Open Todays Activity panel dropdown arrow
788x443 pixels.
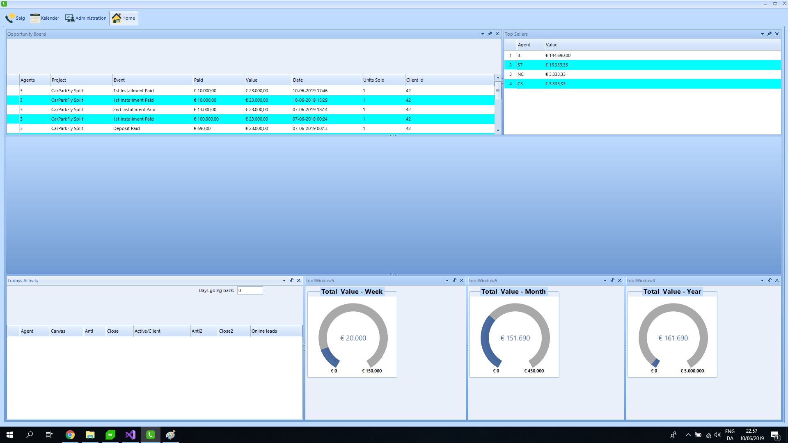(x=284, y=281)
